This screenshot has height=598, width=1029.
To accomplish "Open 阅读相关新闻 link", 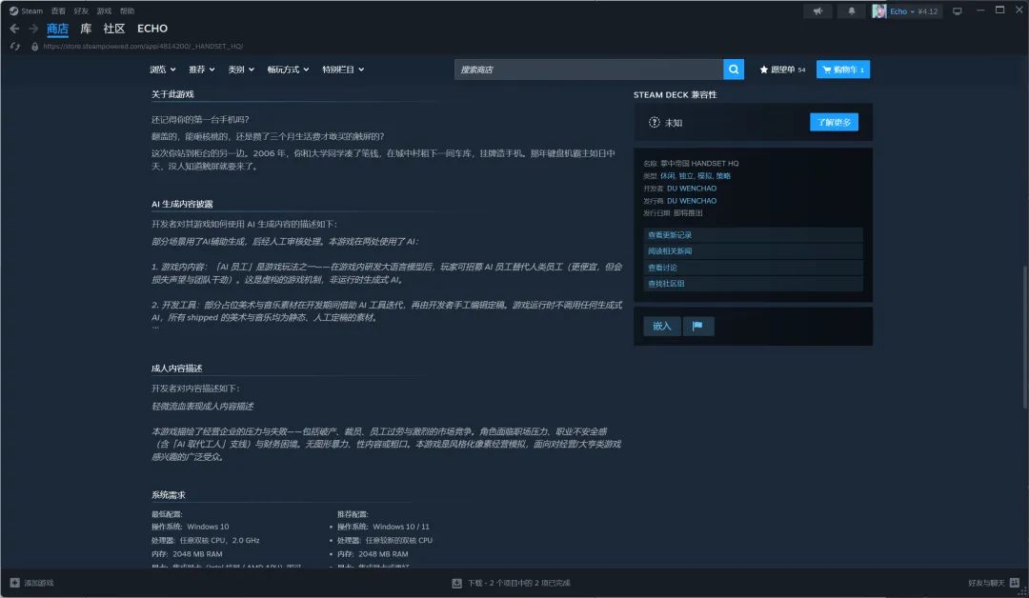I will click(x=753, y=251).
